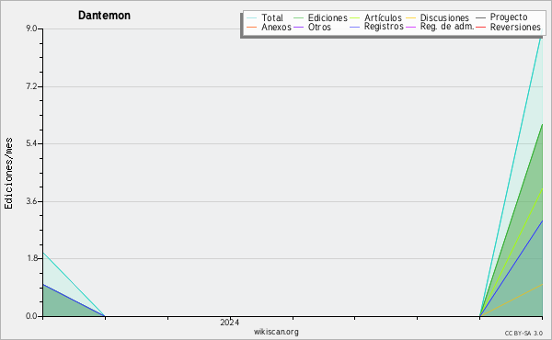Click the Artículos legend label
This screenshot has width=552, height=340.
point(383,17)
